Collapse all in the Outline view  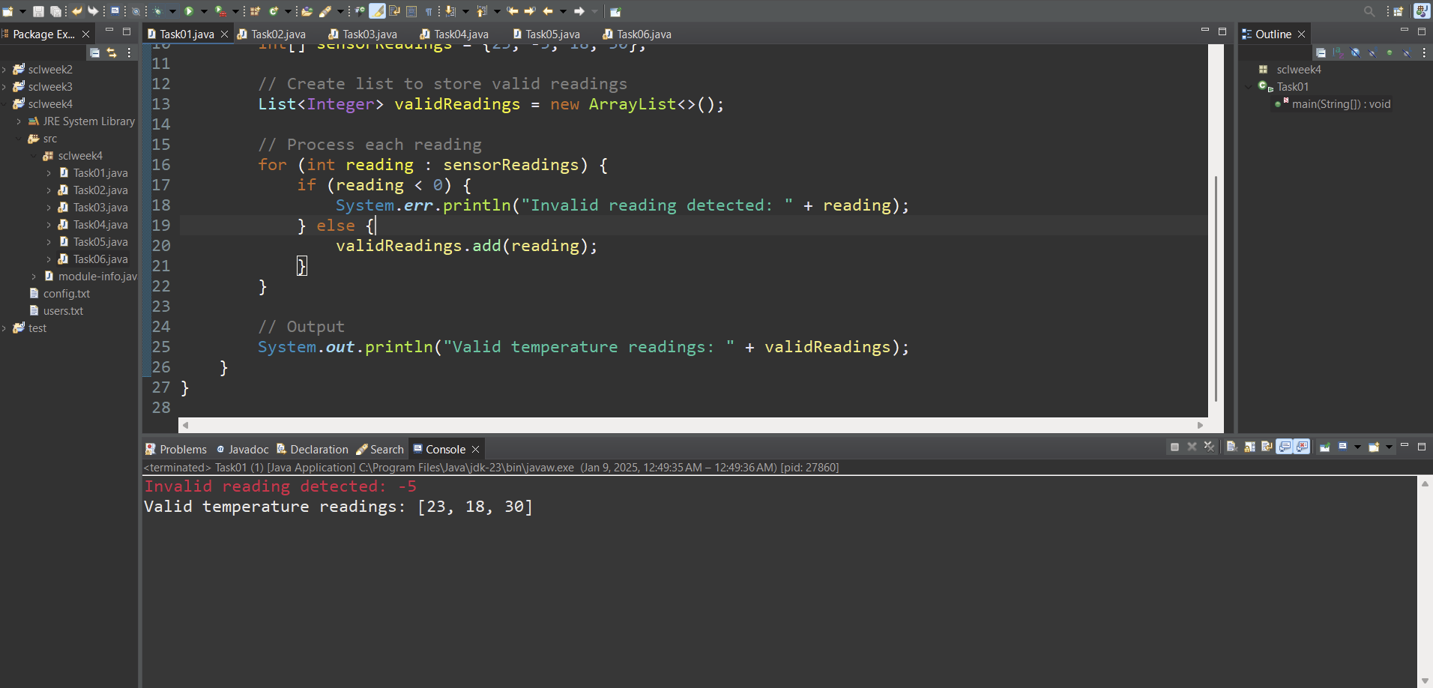click(1321, 52)
